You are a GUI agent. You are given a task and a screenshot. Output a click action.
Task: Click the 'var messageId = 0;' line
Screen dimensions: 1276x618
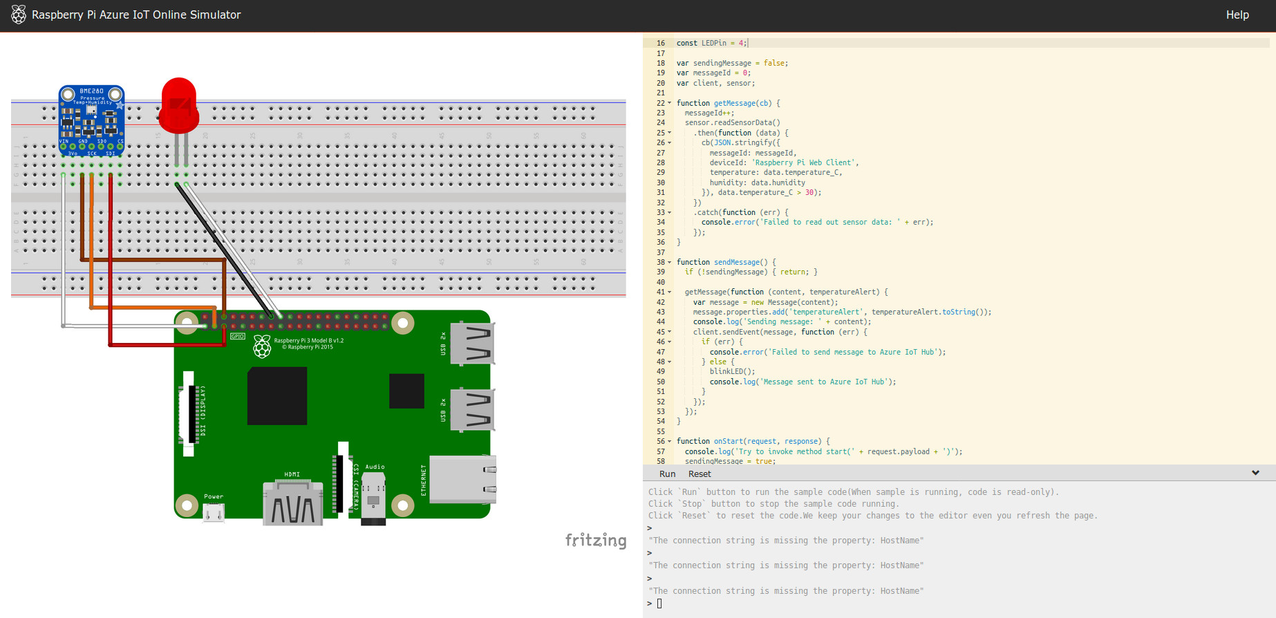coord(713,73)
